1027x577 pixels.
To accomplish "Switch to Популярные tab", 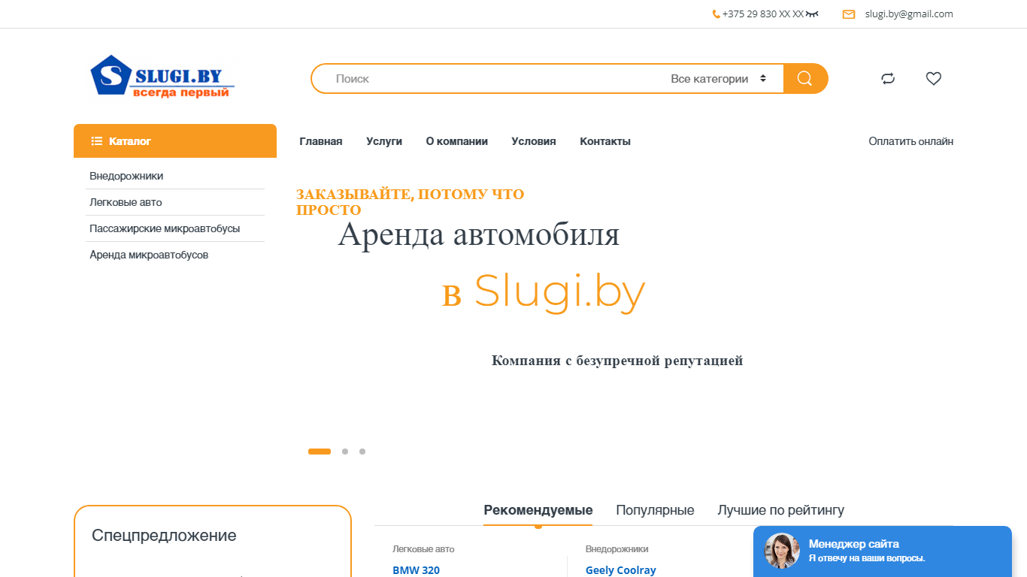I will (x=655, y=510).
